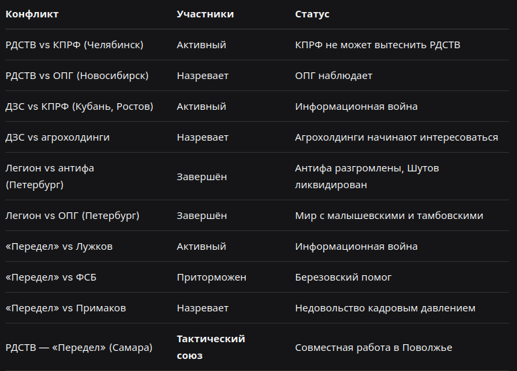The image size is (517, 371).
Task: Click Совместная работа в Поволжье text
Action: [374, 348]
